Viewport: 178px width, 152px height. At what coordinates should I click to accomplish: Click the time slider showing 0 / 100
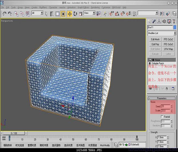coord(14,133)
